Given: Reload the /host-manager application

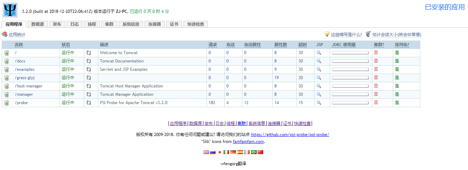Looking at the screenshot, I should 89,86.
